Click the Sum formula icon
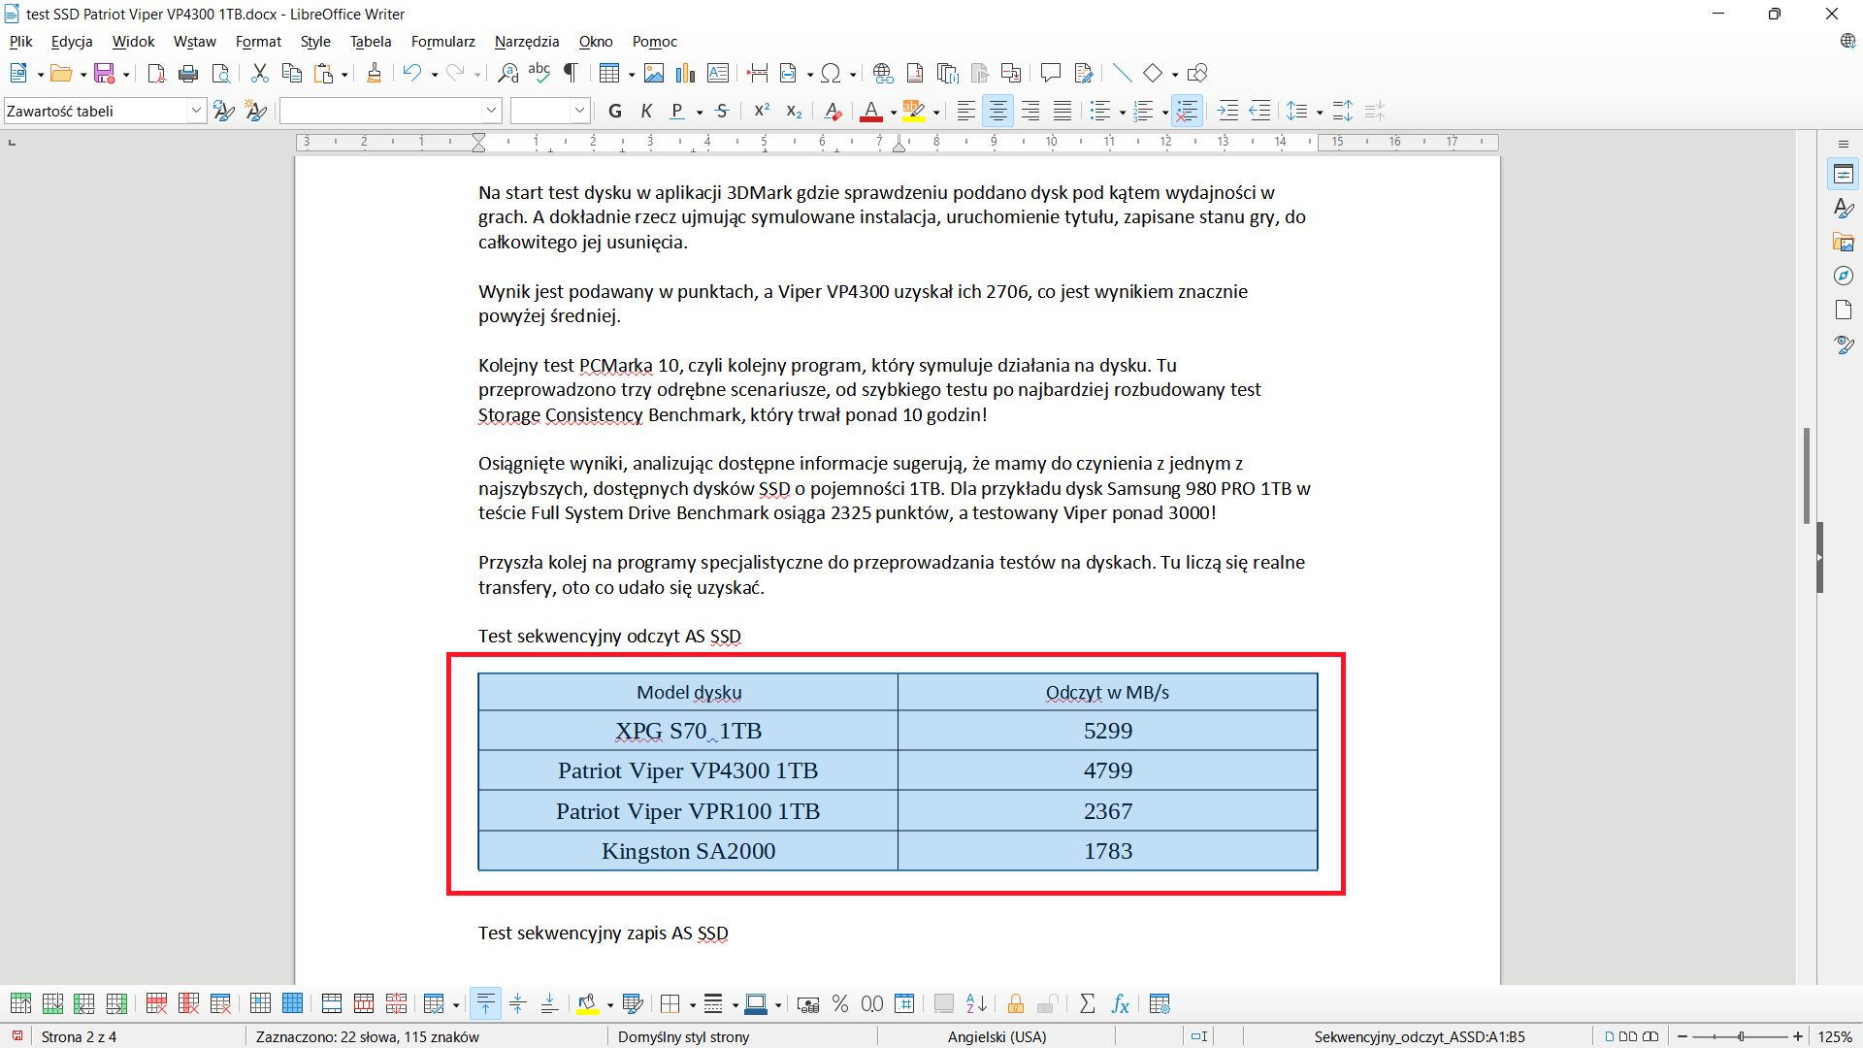This screenshot has height=1048, width=1863. pos(1087,1004)
